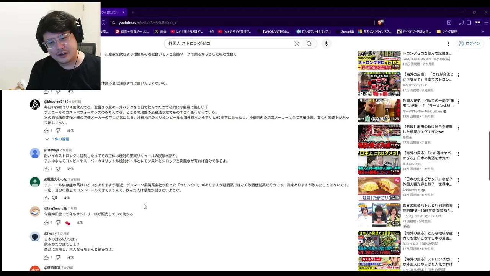Click the magnifier search button

(309, 44)
